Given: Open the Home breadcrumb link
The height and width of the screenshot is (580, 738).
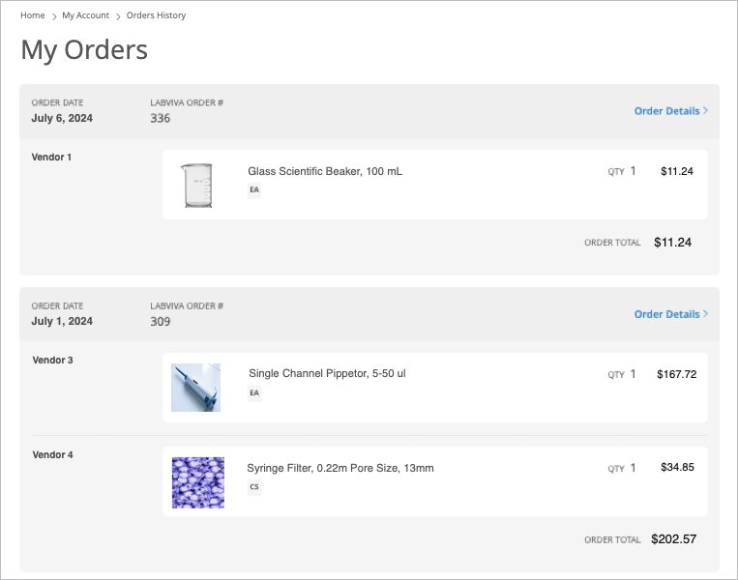Looking at the screenshot, I should click(33, 15).
